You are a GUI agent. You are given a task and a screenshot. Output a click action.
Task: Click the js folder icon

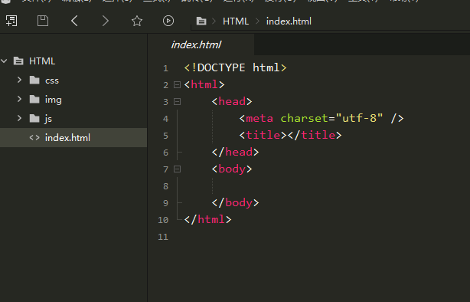click(34, 119)
